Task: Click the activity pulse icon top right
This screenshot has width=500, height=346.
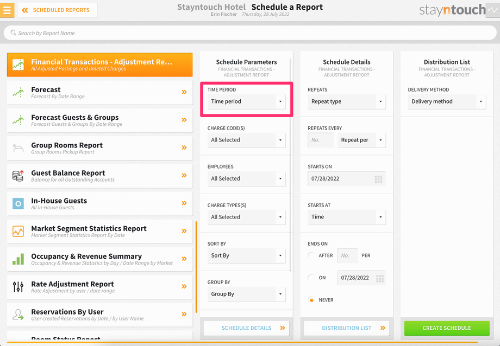Action: [x=493, y=10]
